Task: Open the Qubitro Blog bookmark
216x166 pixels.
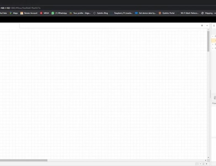Action: (101, 13)
